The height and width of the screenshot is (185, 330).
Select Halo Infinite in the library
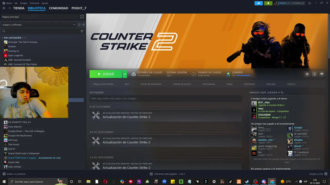pyautogui.click(x=14, y=167)
